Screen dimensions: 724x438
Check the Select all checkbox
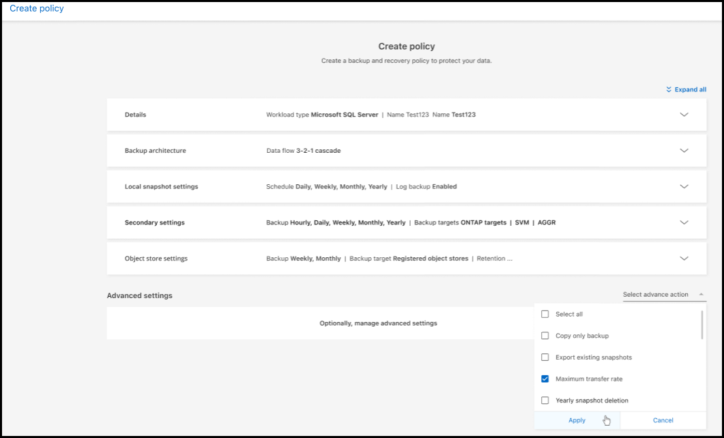545,315
